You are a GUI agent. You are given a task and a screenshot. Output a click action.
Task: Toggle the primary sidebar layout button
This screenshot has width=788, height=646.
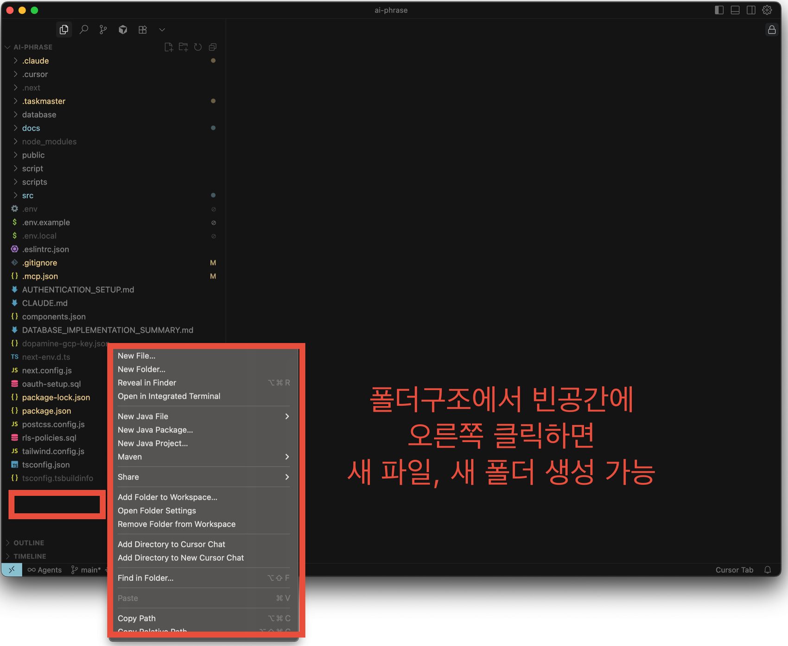[719, 10]
